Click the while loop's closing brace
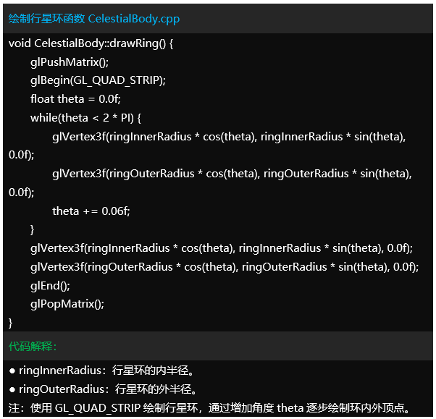 pyautogui.click(x=33, y=229)
